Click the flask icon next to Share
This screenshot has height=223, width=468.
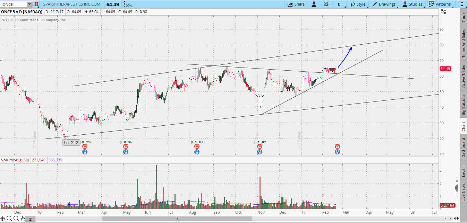tap(314, 4)
